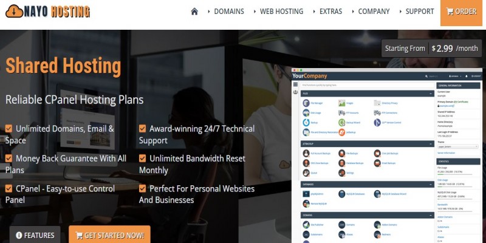Click the FEATURES button
Image resolution: width=486 pixels, height=243 pixels.
[x=35, y=235]
